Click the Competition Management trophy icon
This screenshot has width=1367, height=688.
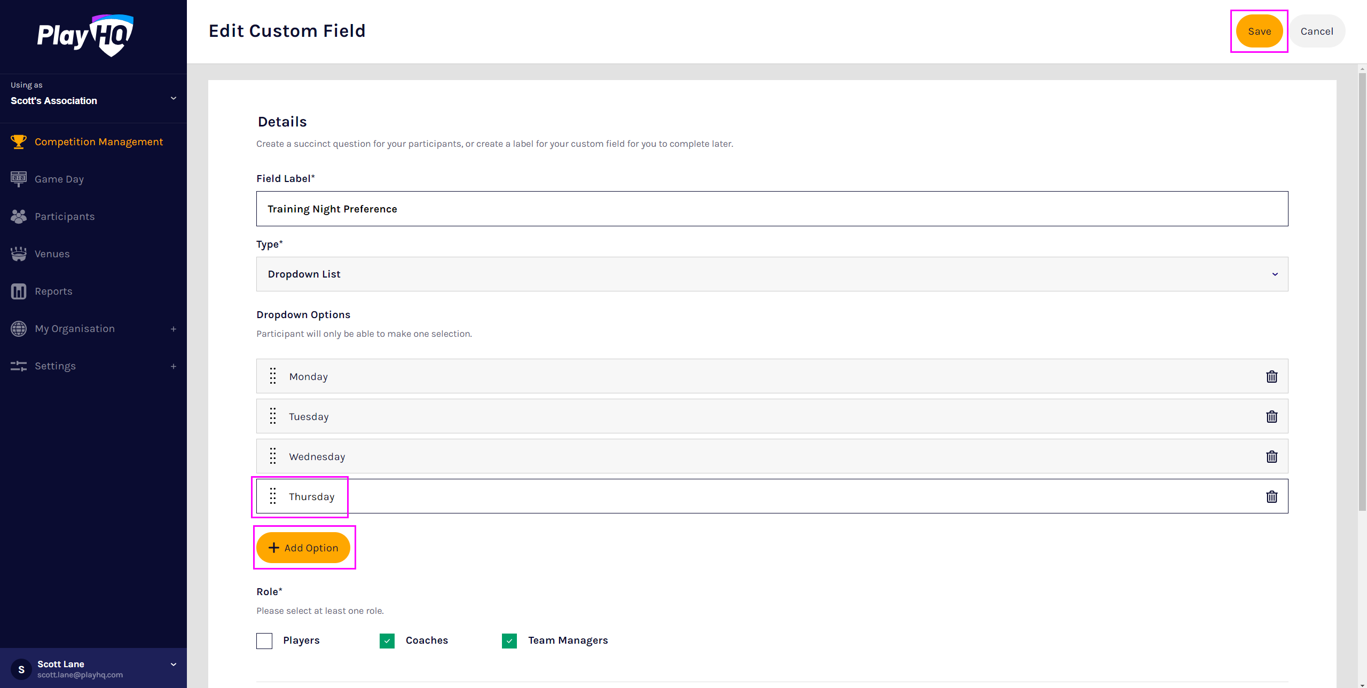[x=18, y=141]
